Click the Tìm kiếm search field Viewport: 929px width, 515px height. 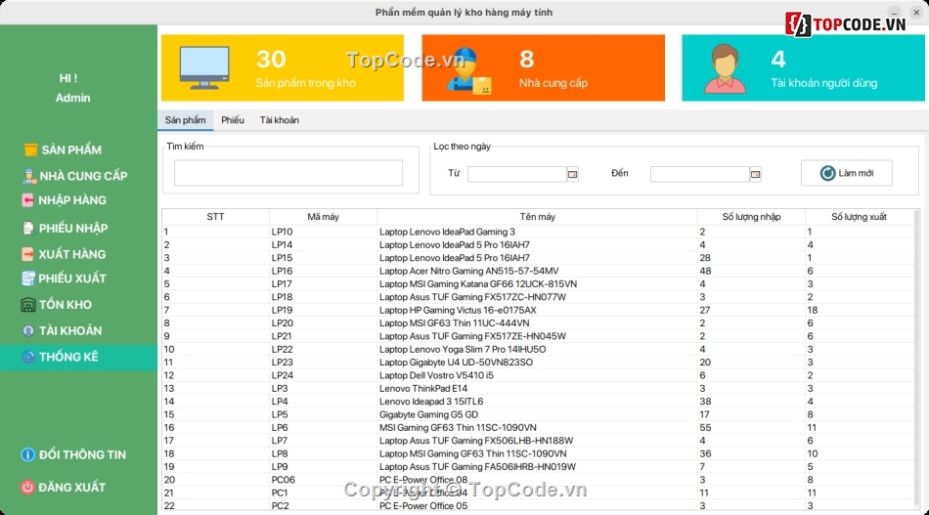tap(288, 173)
